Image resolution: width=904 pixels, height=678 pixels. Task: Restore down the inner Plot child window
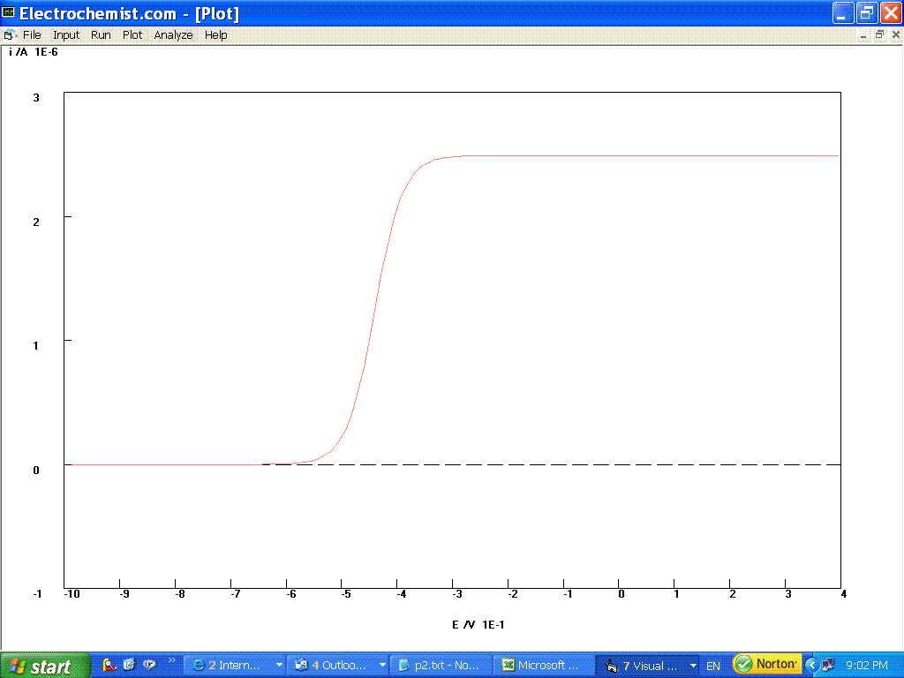click(879, 35)
